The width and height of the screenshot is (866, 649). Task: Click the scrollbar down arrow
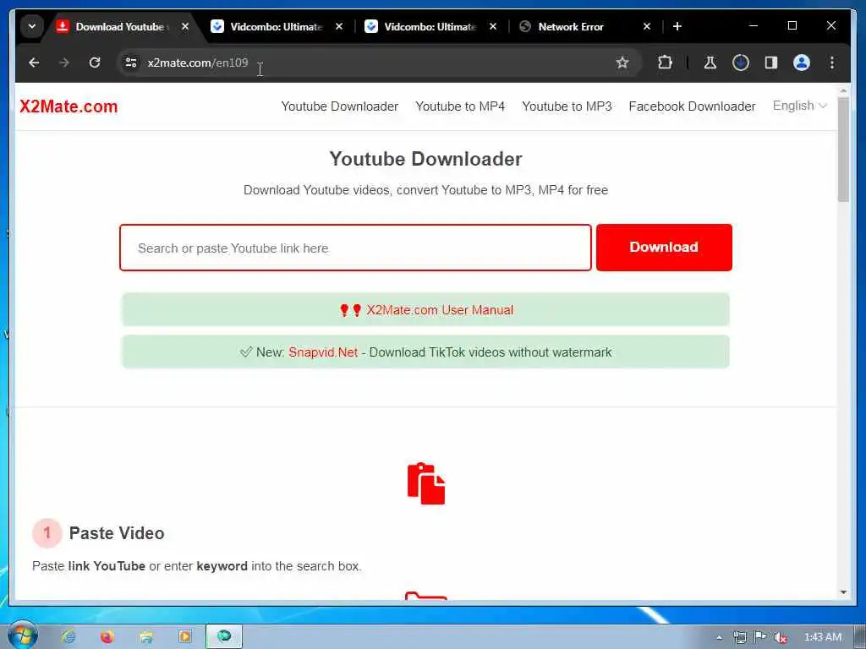843,592
